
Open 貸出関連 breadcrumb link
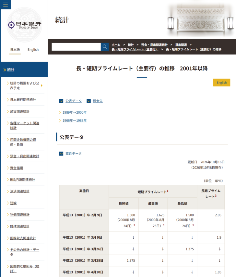pos(181,45)
